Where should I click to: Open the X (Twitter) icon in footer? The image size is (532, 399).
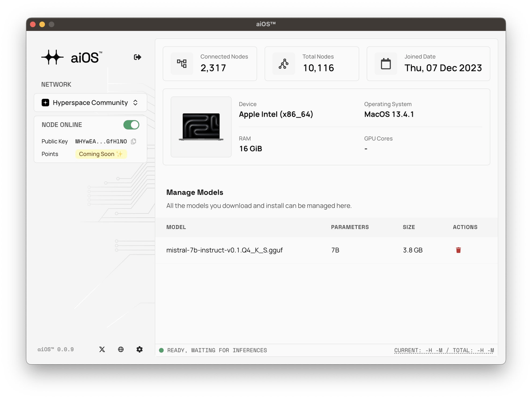[x=102, y=349]
